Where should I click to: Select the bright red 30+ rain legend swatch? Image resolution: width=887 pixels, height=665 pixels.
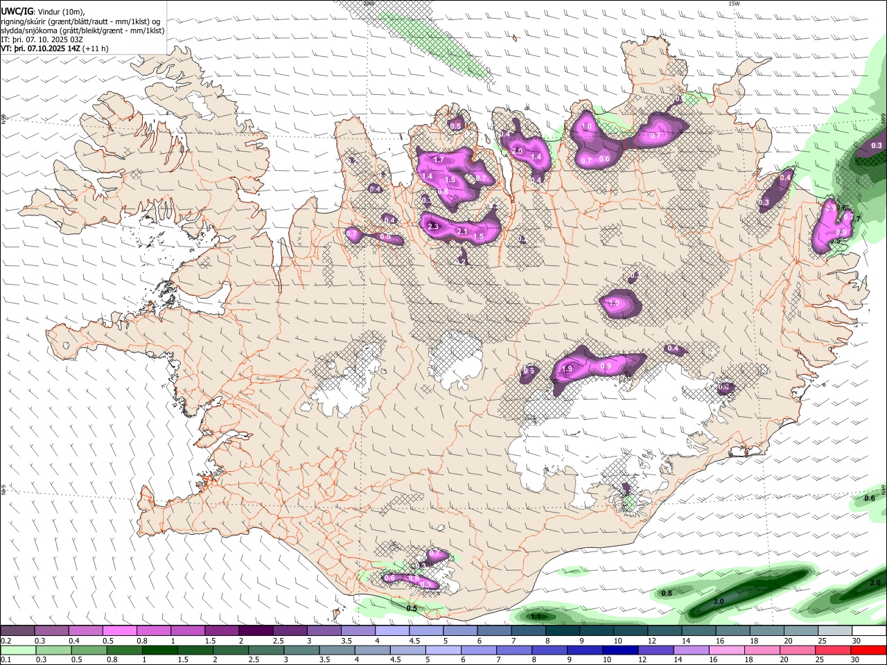(868, 650)
